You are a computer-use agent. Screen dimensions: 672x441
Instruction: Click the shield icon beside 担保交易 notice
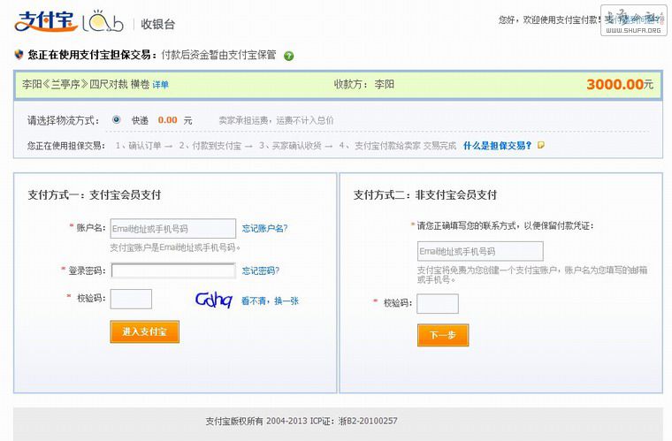pos(19,55)
